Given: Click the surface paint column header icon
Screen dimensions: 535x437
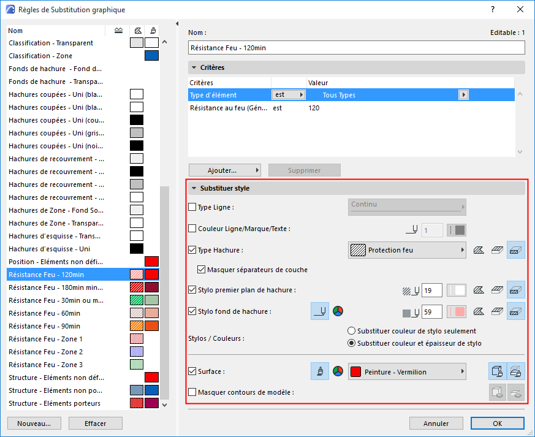Looking at the screenshot, I should click(x=153, y=31).
